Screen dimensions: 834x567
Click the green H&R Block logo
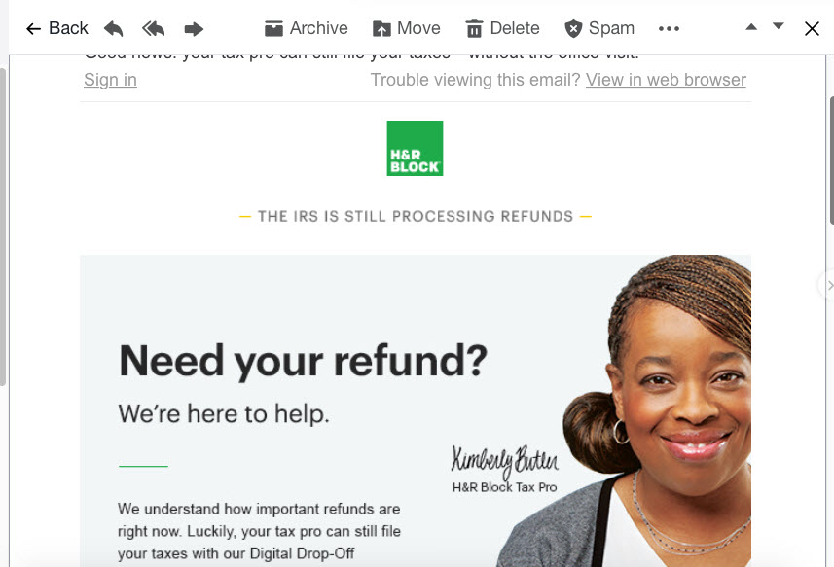[x=415, y=148]
